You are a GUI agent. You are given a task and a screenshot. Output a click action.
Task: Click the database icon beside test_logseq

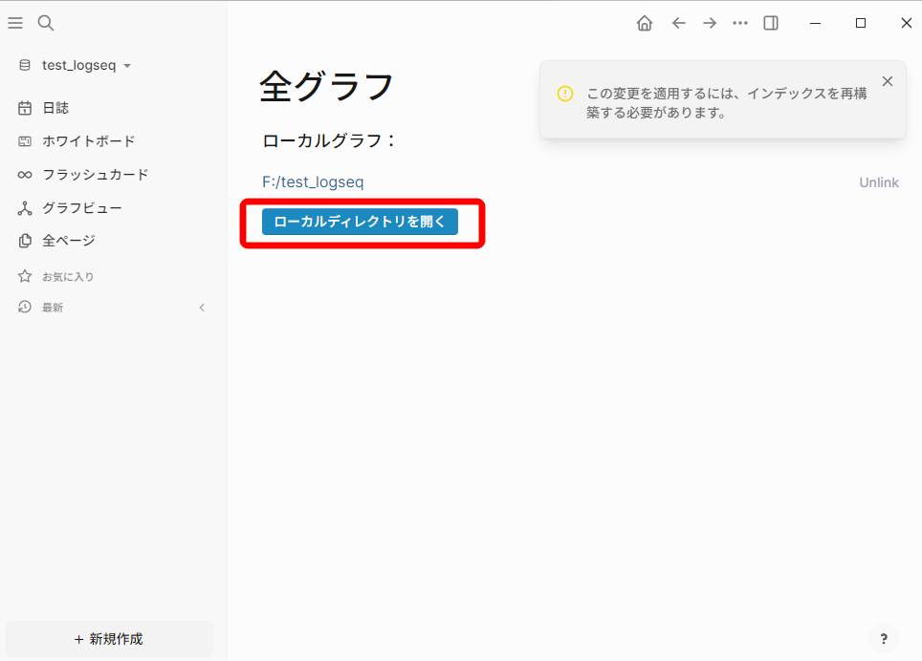(25, 65)
